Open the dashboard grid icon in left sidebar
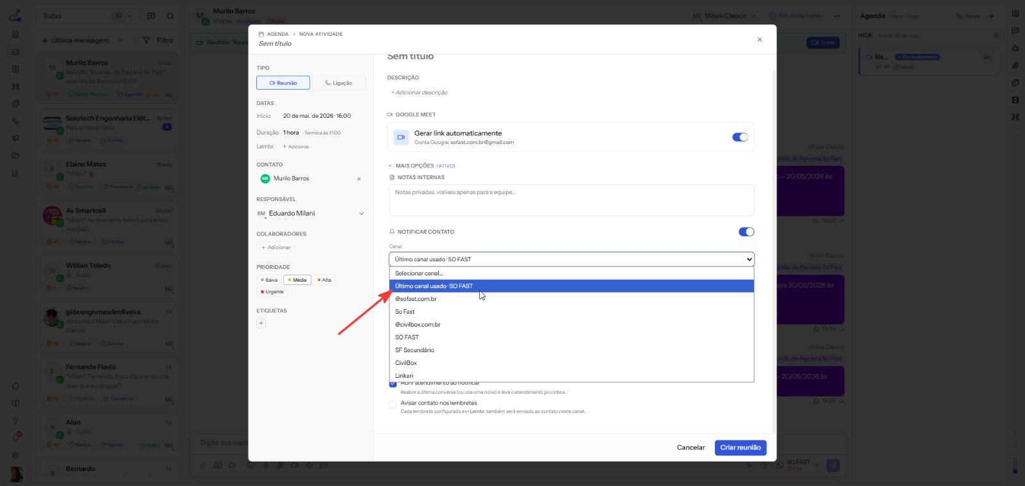This screenshot has width=1025, height=486. click(x=15, y=35)
